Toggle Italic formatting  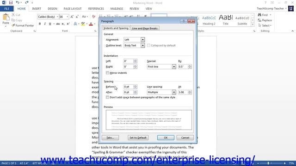45,24
